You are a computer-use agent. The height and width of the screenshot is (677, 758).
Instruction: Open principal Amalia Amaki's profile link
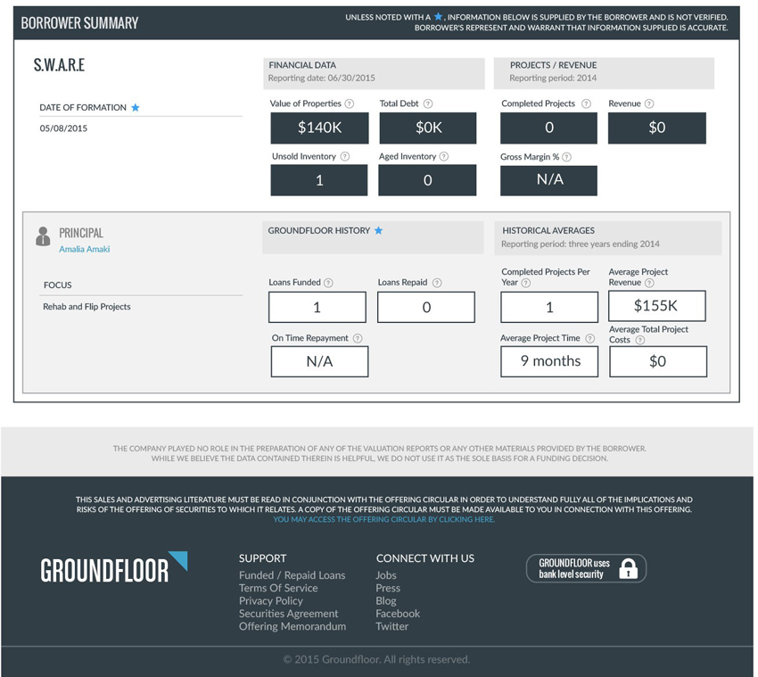click(x=85, y=249)
